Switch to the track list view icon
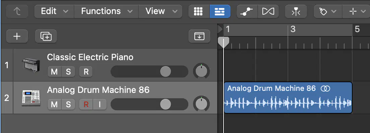 click(x=220, y=11)
